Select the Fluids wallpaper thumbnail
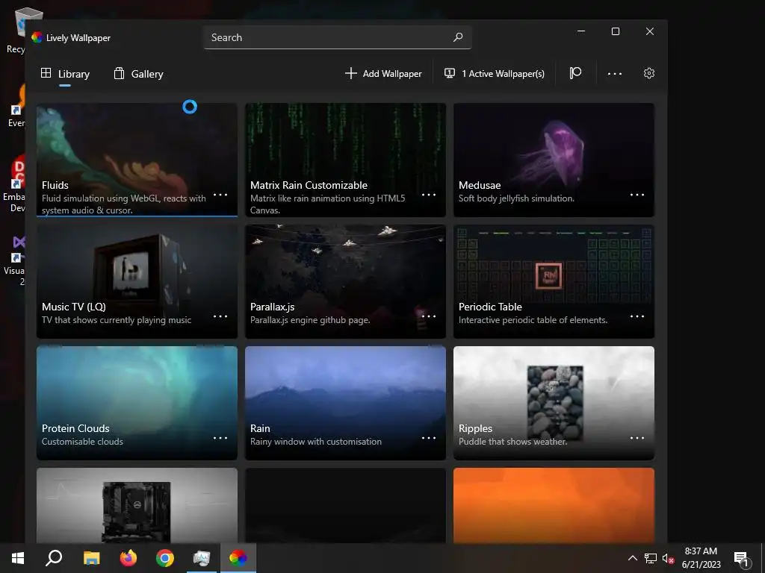 coord(137,160)
